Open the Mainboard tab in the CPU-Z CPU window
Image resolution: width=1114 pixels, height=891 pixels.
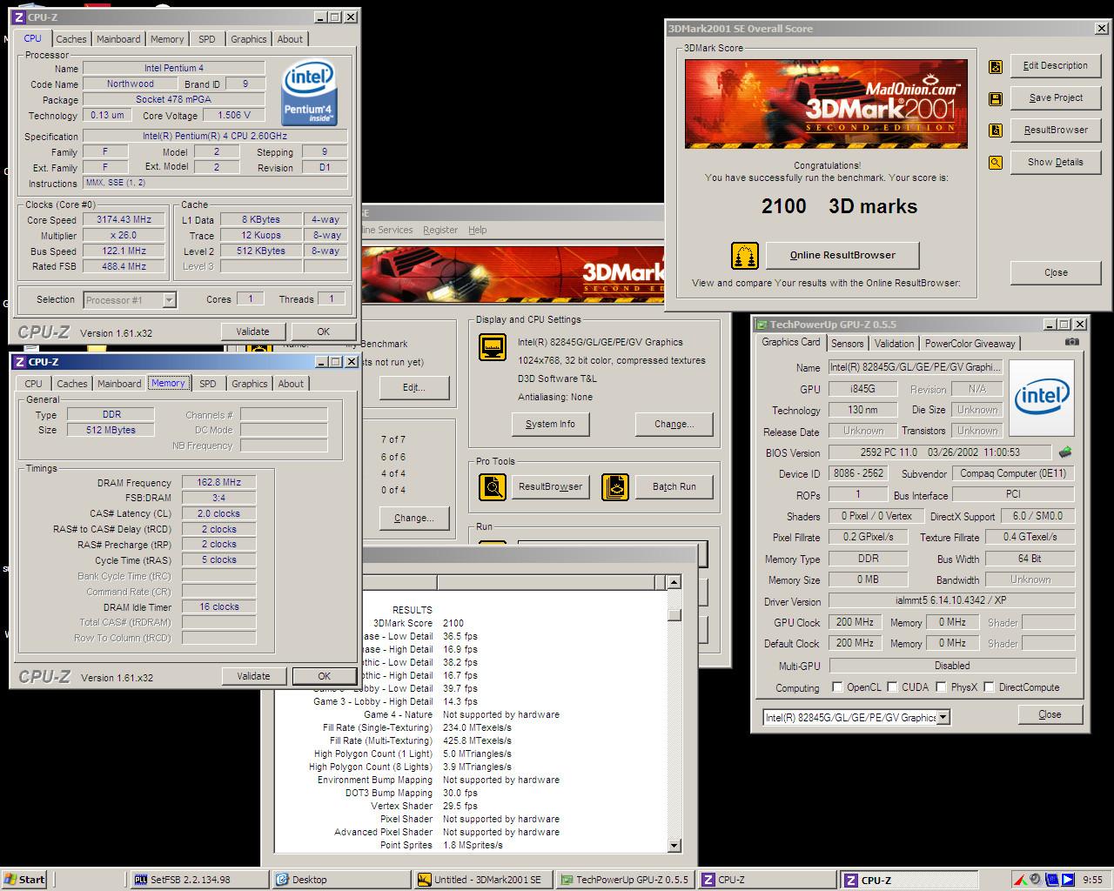pyautogui.click(x=118, y=39)
